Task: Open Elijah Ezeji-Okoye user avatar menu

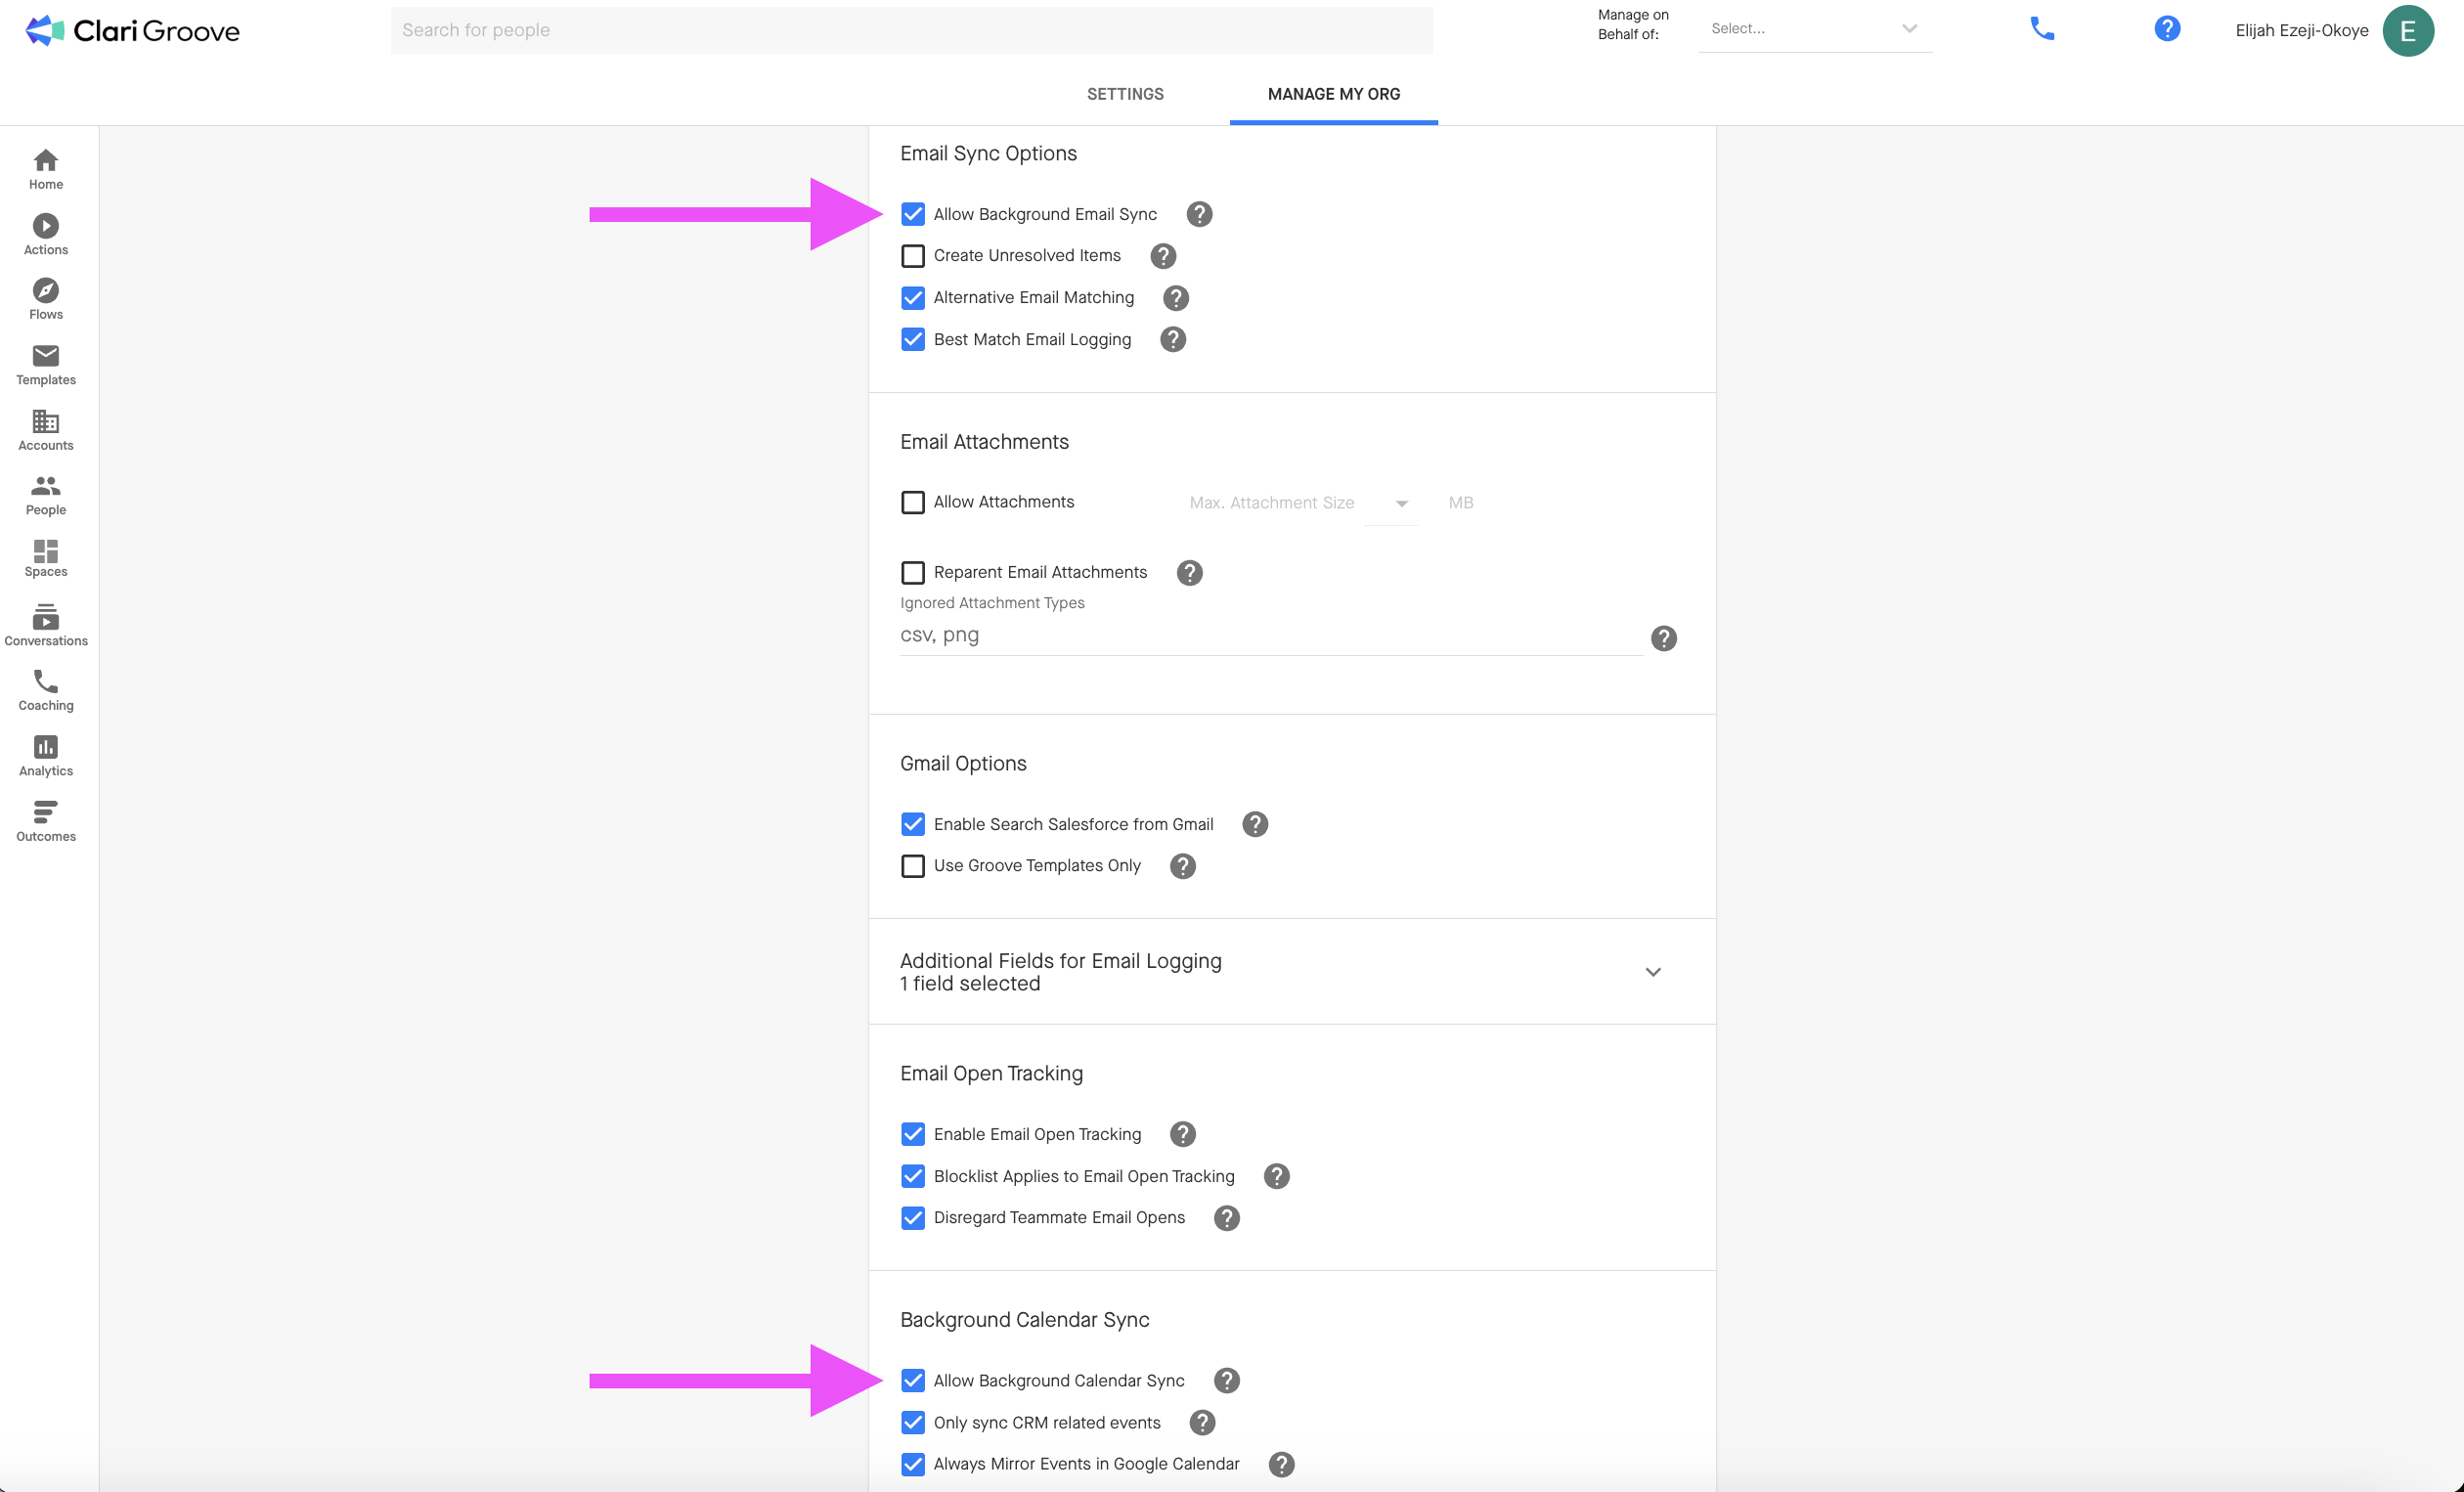Action: (2408, 30)
